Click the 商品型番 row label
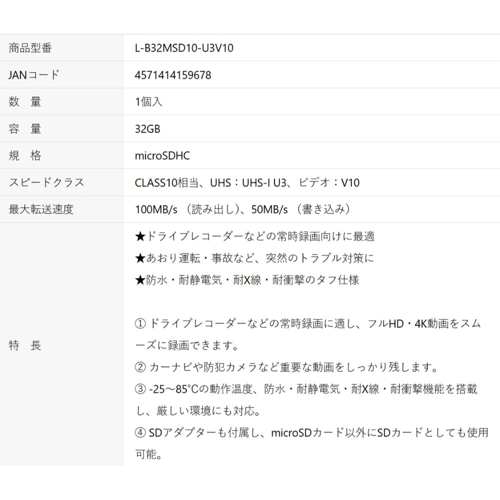The image size is (500, 500). (x=30, y=48)
